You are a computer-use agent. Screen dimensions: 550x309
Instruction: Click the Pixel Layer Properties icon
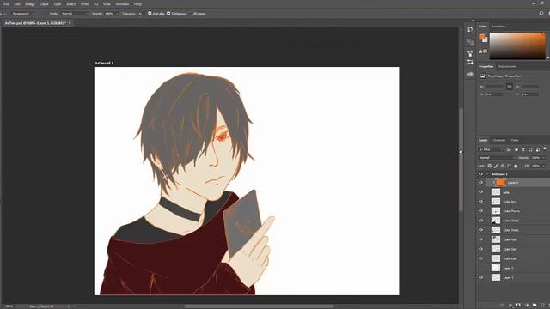click(483, 76)
